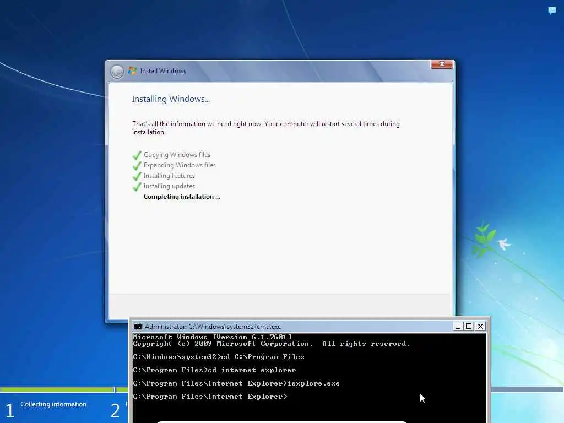Click the checkmark beside Installing updates
This screenshot has width=564, height=423.
[x=137, y=187]
